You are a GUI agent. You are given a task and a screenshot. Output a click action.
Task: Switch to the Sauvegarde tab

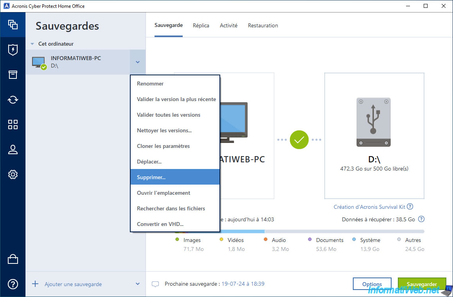[169, 25]
